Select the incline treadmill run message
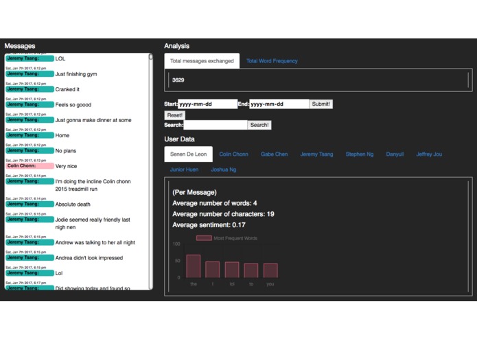Image resolution: width=477 pixels, height=339 pixels. (x=93, y=185)
